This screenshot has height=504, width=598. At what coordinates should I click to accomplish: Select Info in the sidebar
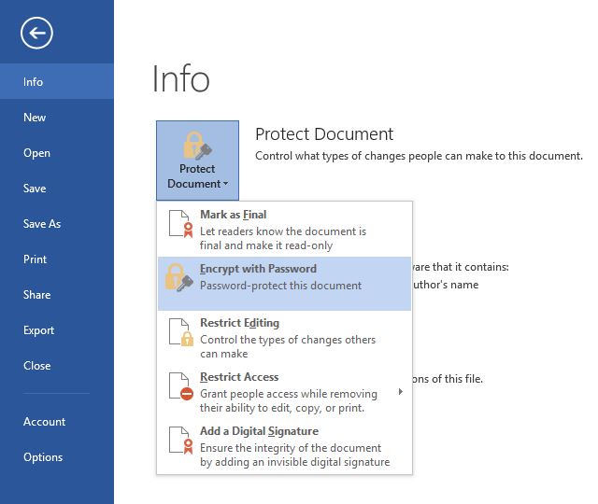(57, 81)
